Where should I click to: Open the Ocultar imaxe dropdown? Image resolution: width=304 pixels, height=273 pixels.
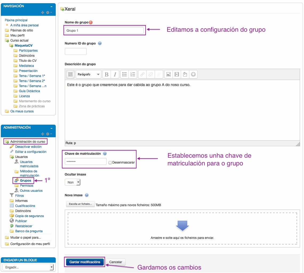click(x=72, y=182)
